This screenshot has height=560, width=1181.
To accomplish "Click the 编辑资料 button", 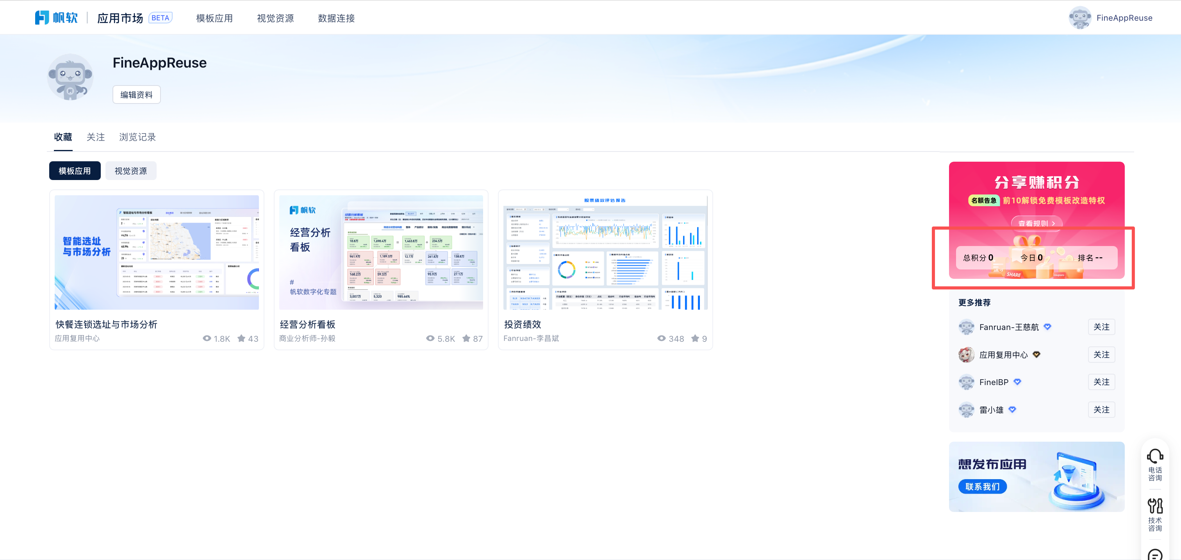I will pyautogui.click(x=136, y=95).
